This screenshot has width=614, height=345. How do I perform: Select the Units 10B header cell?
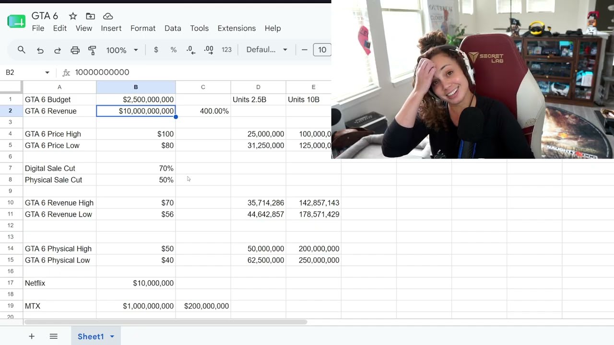tap(308, 100)
